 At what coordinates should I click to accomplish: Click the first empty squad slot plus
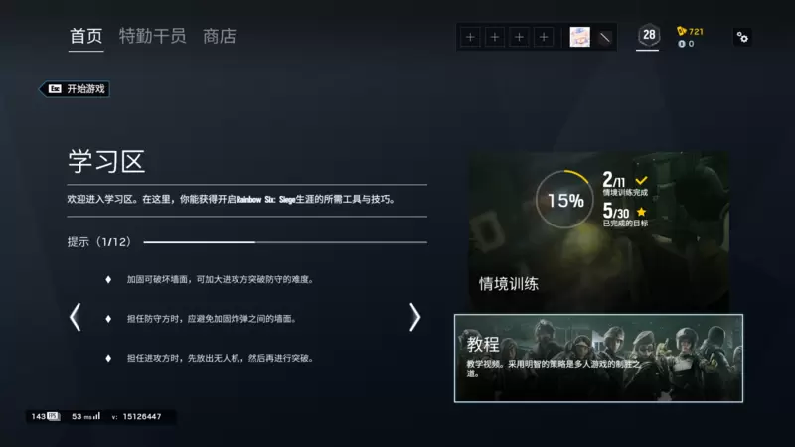470,37
